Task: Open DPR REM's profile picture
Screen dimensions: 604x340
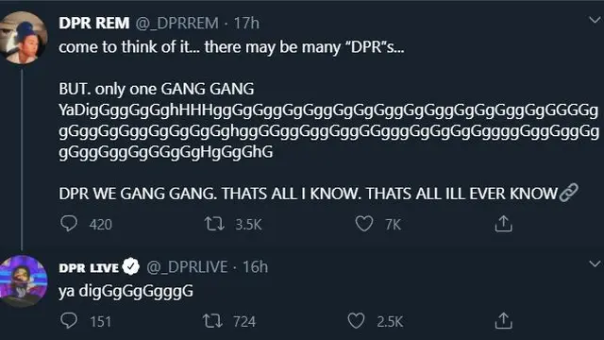Action: tap(23, 38)
